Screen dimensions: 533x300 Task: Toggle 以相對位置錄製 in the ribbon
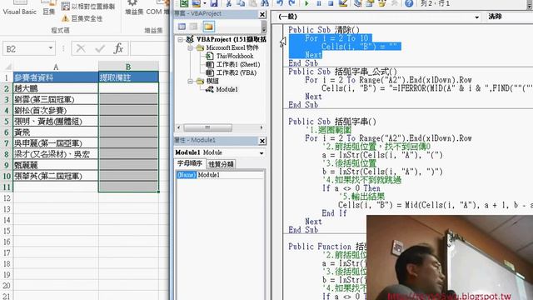[88, 6]
